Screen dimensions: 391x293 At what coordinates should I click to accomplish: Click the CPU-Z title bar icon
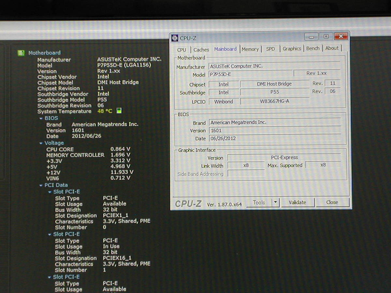click(175, 38)
